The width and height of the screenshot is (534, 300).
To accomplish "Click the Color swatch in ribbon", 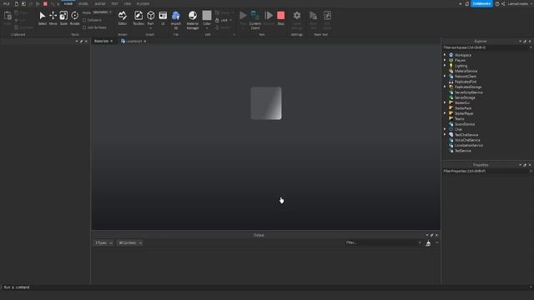I will pyautogui.click(x=207, y=15).
